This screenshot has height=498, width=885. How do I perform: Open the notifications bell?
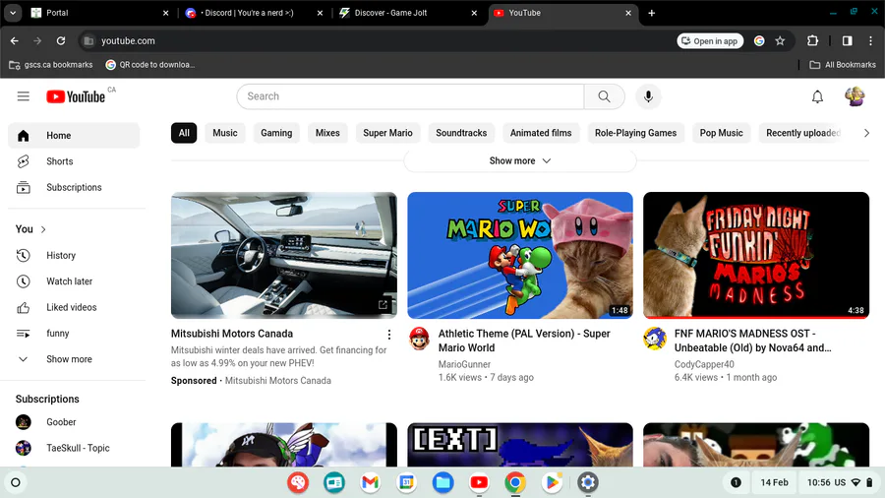(817, 96)
